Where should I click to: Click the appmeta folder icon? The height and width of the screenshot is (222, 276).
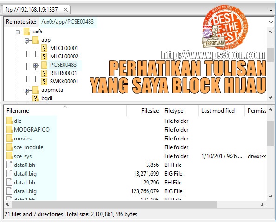click(35, 90)
